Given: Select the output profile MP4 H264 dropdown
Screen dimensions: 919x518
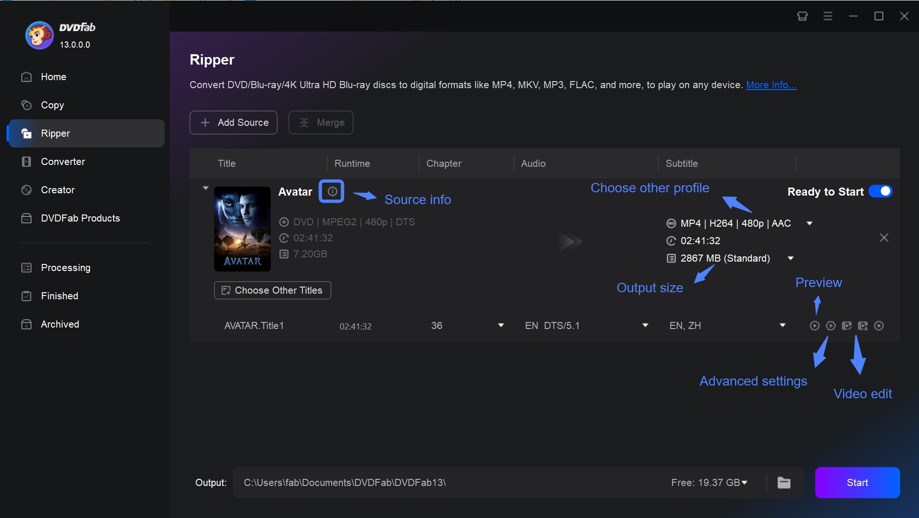Looking at the screenshot, I should (x=811, y=223).
